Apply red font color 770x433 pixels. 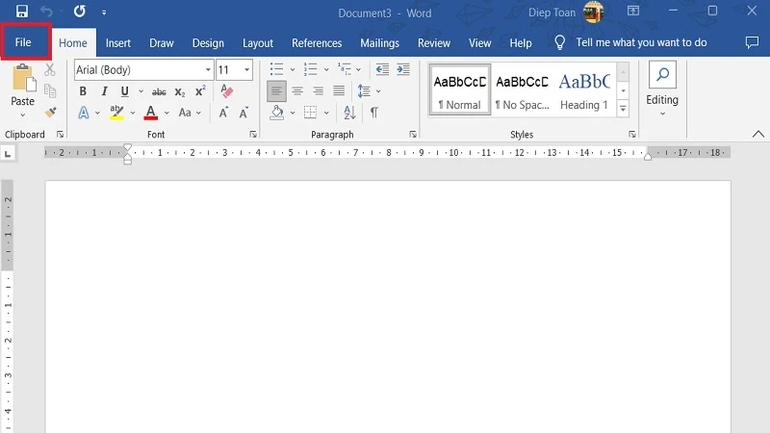pos(151,113)
